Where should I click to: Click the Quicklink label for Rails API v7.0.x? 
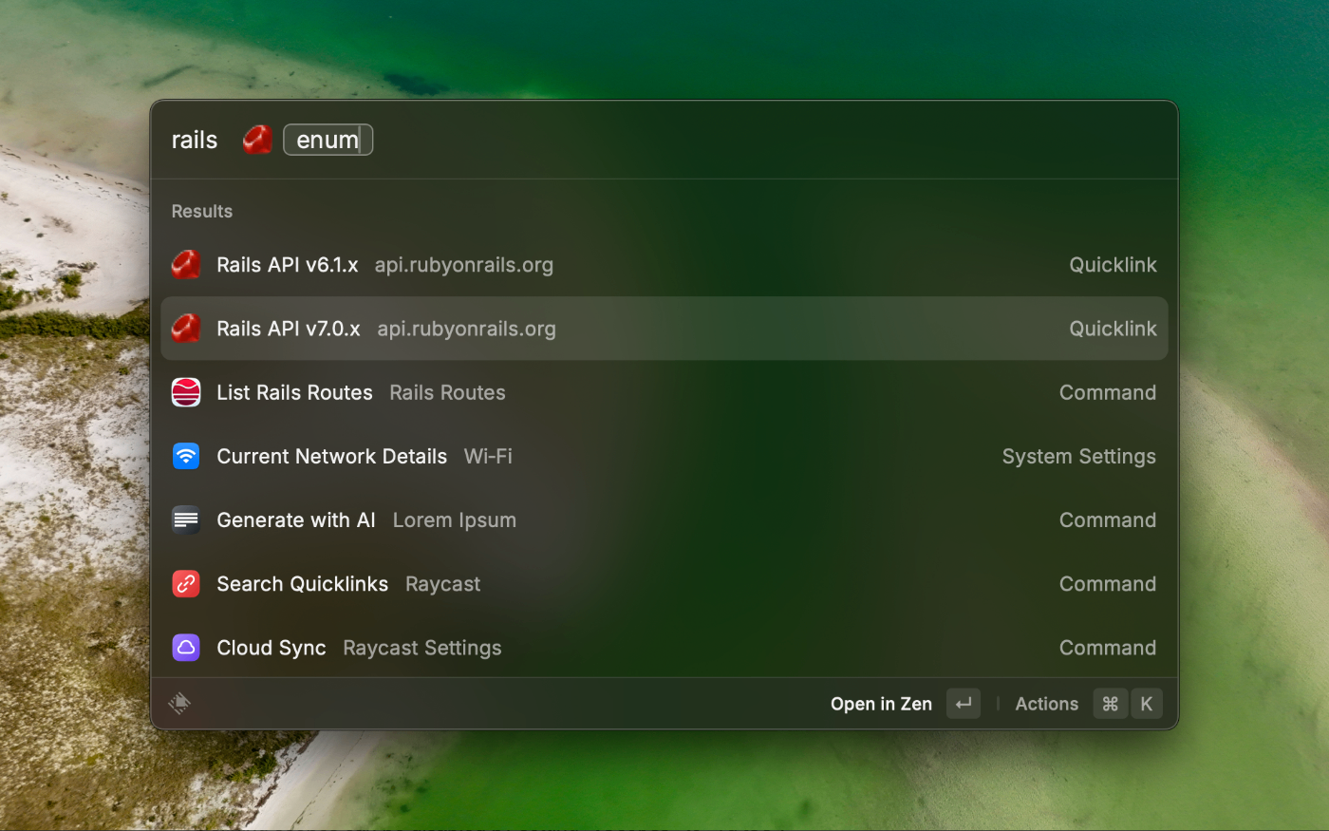[1114, 329]
